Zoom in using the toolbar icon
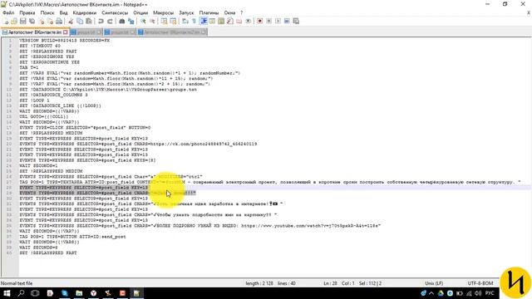The image size is (532, 299). point(143,21)
